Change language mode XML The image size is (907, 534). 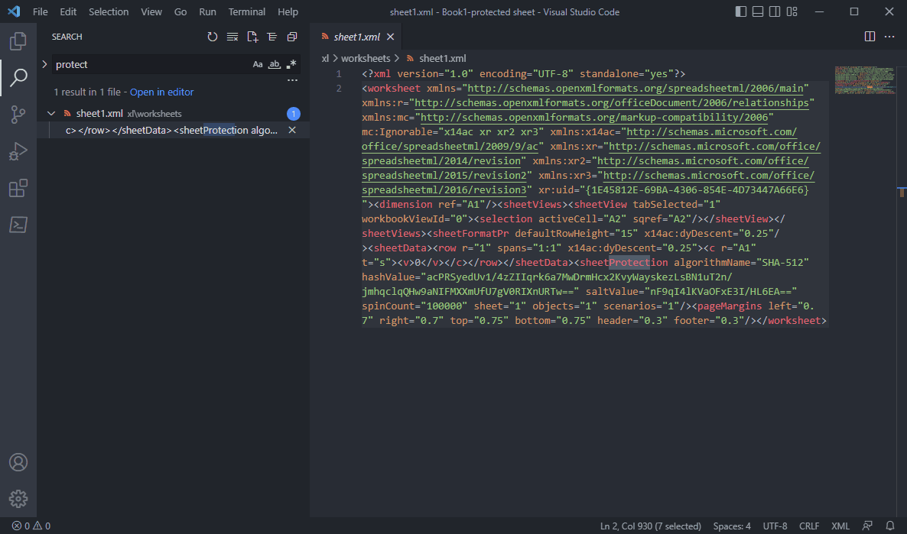click(840, 526)
